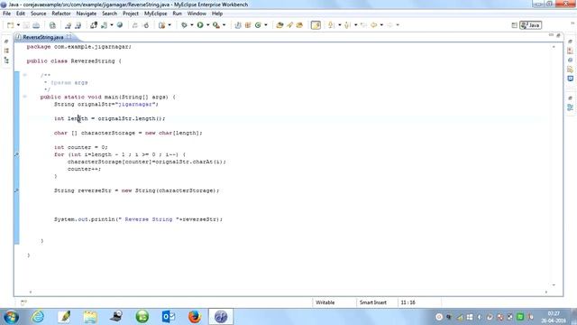Open the Run dropdown arrow

coord(208,25)
